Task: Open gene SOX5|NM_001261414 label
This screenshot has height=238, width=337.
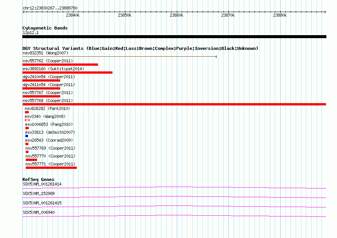Action: (x=42, y=184)
